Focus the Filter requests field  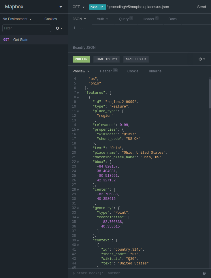(x=27, y=28)
